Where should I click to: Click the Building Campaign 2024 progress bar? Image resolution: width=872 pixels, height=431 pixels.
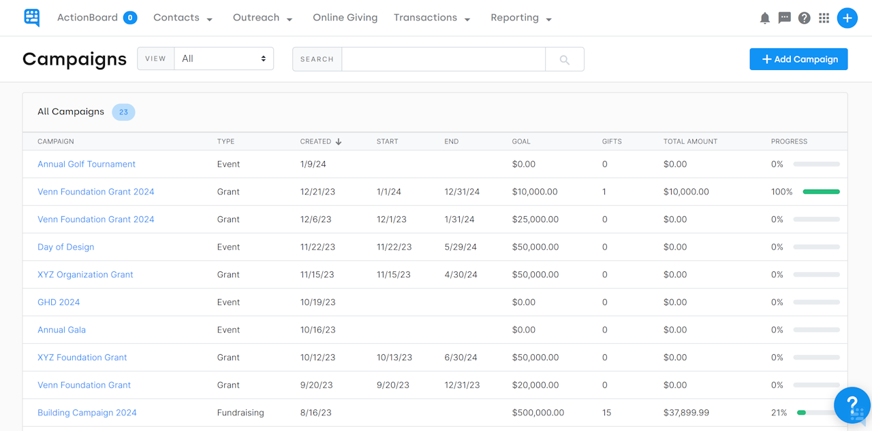coord(816,412)
